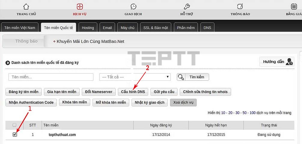Expand the Tất cả filter dropdown
The height and width of the screenshot is (144, 302).
click(x=135, y=77)
